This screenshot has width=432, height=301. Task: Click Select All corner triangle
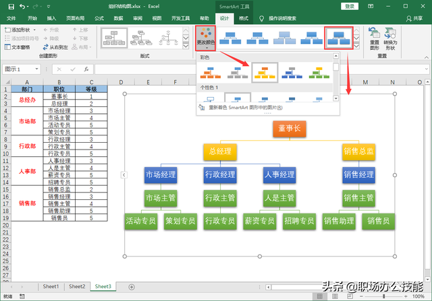(7, 82)
